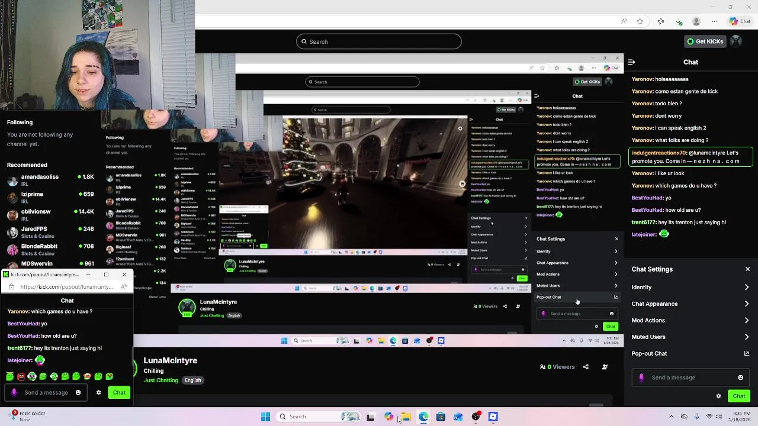Open Edge read aloud icon
This screenshot has height=426, width=758.
pyautogui.click(x=624, y=21)
